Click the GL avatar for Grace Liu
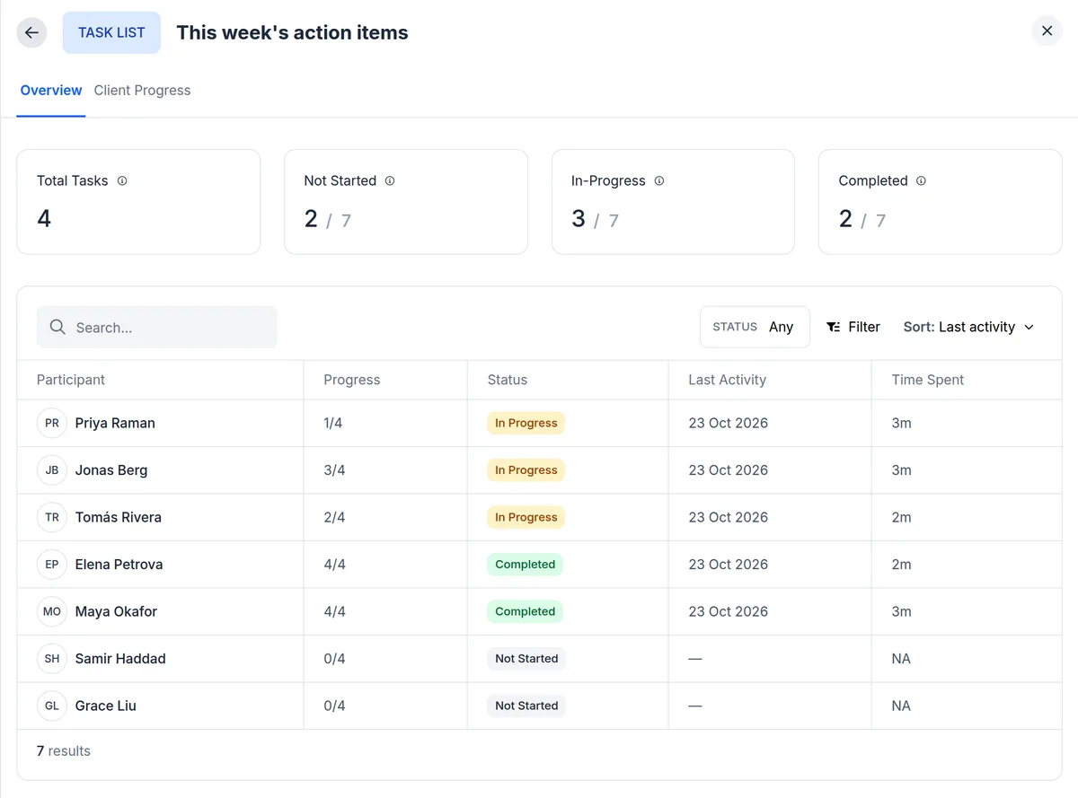This screenshot has width=1078, height=798. [52, 706]
